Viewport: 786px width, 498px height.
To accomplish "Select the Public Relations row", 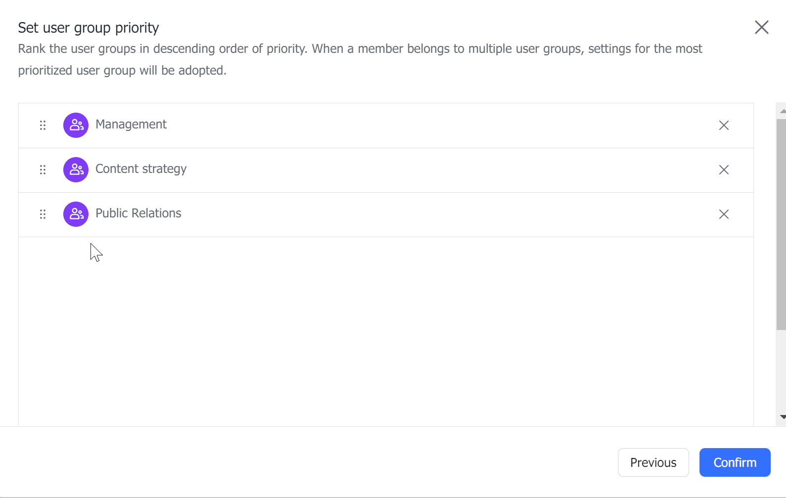I will 346,214.
